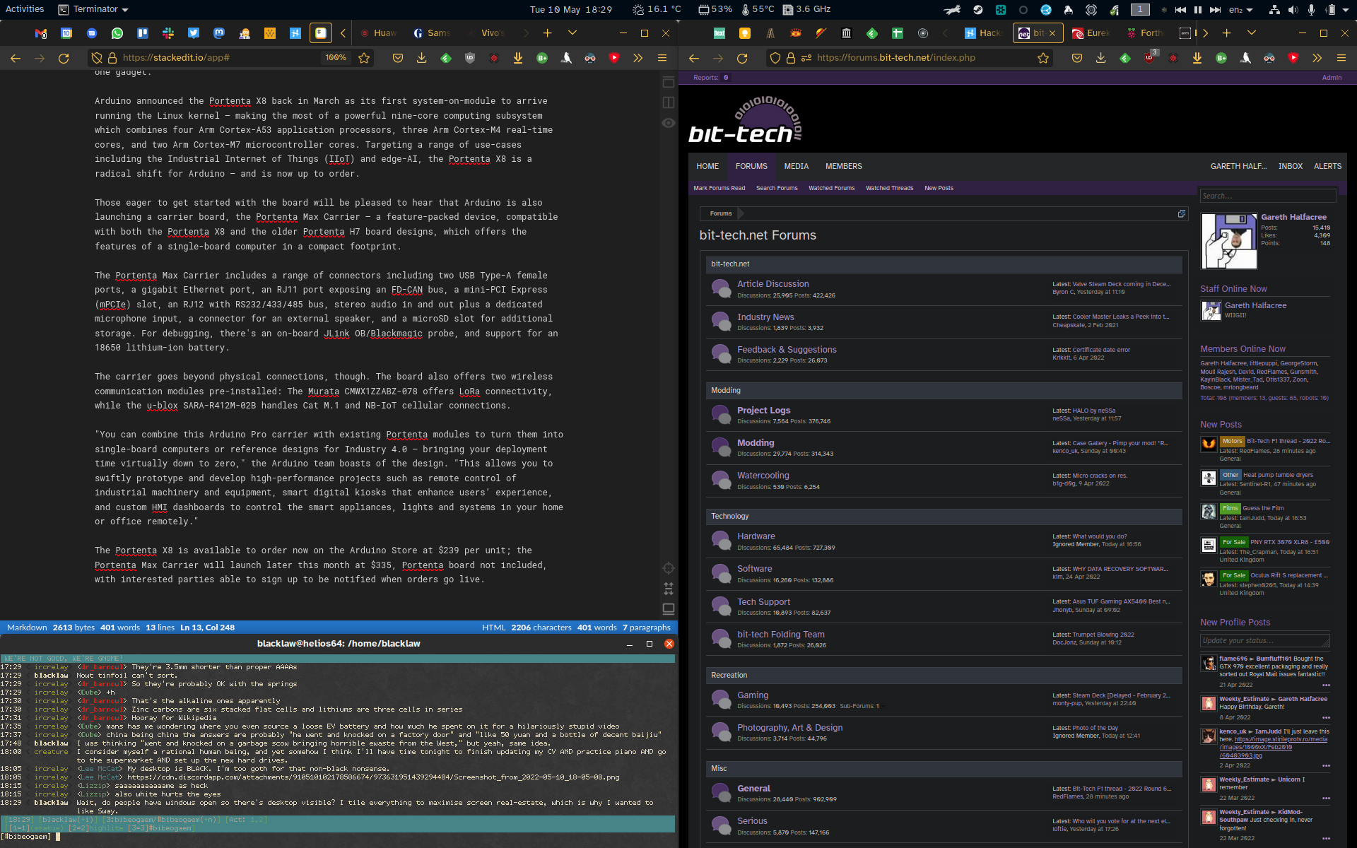
Task: Save page to Pocket in StackEdit browser
Action: 398,59
